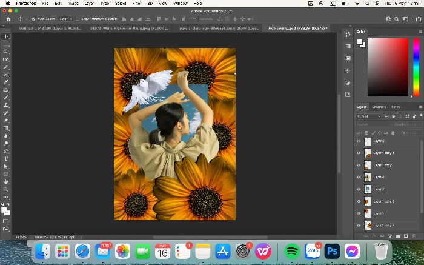Click the Home icon in options bar
This screenshot has height=265, width=424.
8,19
